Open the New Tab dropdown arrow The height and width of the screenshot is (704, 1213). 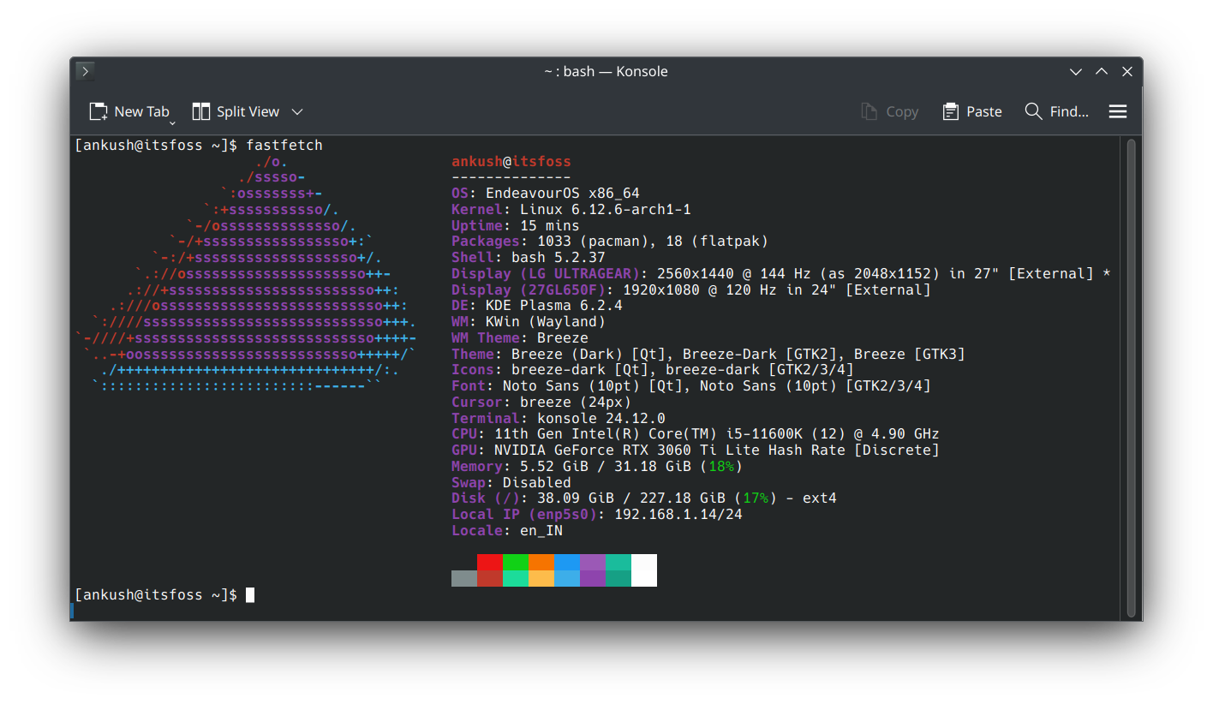tap(172, 123)
